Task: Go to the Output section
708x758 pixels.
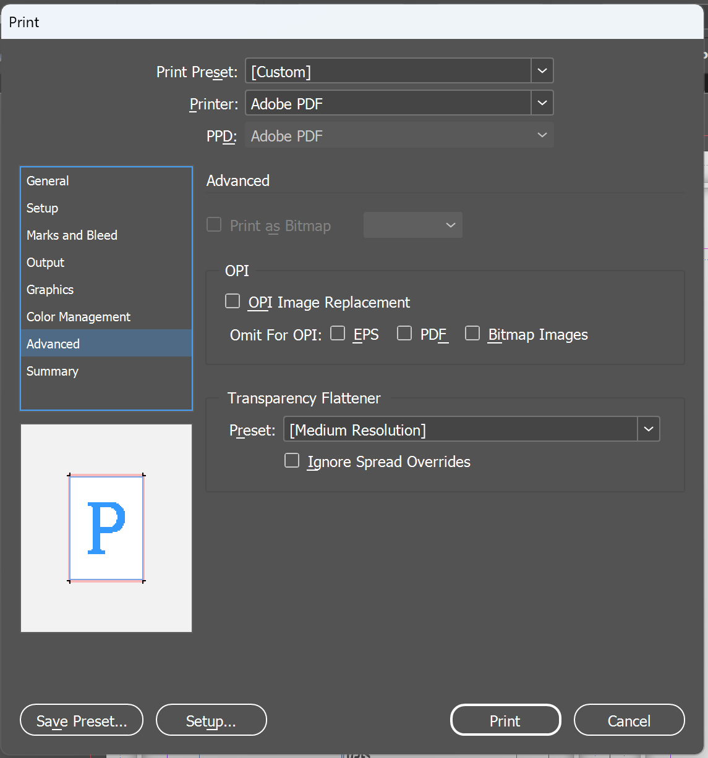Action: point(45,263)
